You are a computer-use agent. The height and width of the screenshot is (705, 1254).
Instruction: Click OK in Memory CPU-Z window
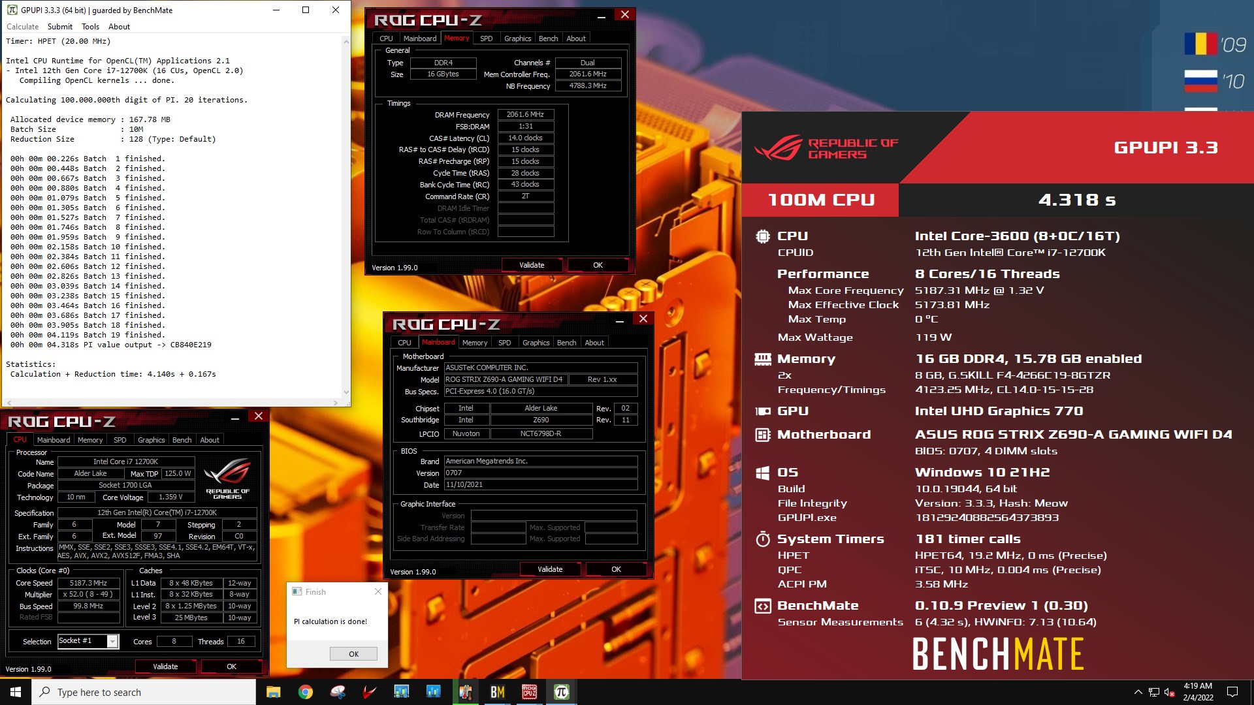pos(598,265)
